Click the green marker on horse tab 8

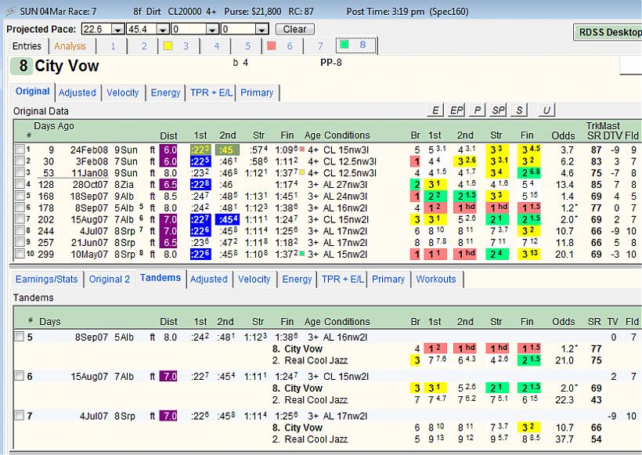point(344,45)
